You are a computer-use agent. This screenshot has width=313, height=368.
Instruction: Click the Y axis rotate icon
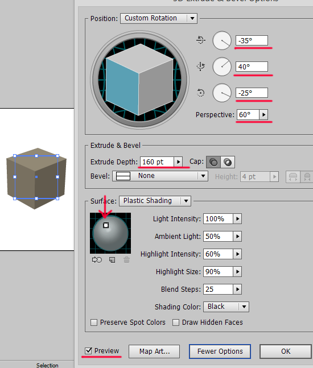(x=200, y=67)
